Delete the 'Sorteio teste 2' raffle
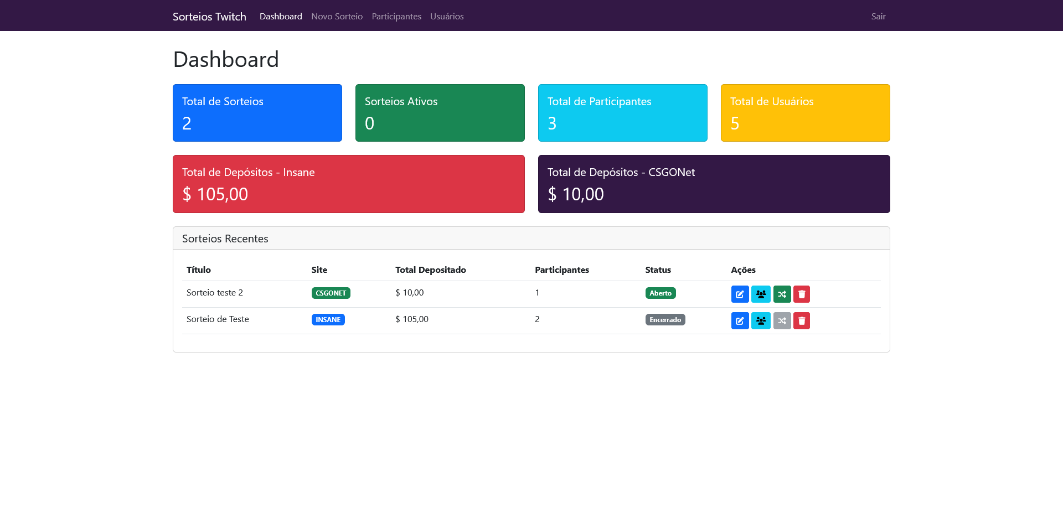 [802, 294]
